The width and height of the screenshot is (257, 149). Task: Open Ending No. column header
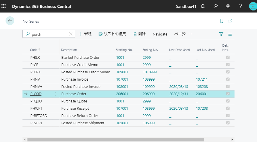(150, 50)
